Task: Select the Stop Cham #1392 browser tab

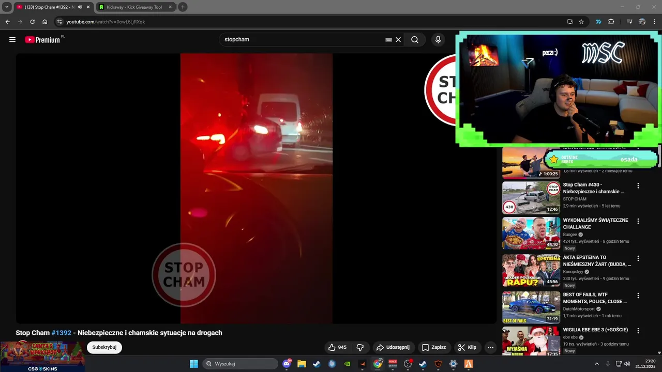Action: click(49, 7)
